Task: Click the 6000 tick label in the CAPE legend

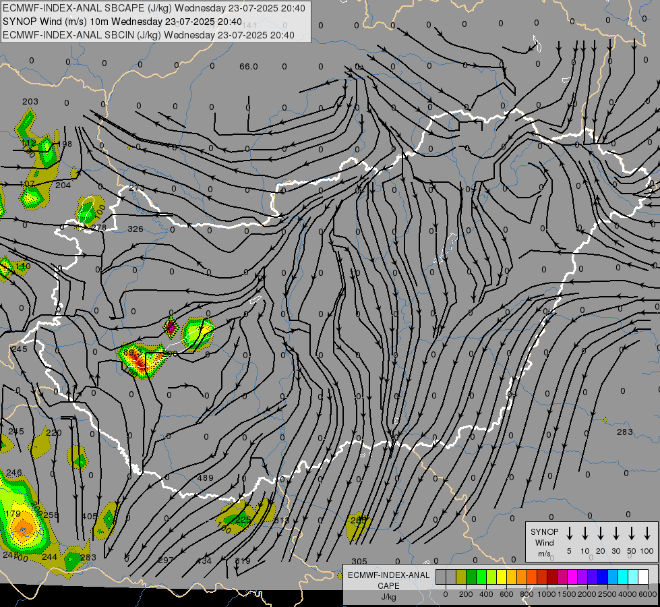Action: coord(648,594)
